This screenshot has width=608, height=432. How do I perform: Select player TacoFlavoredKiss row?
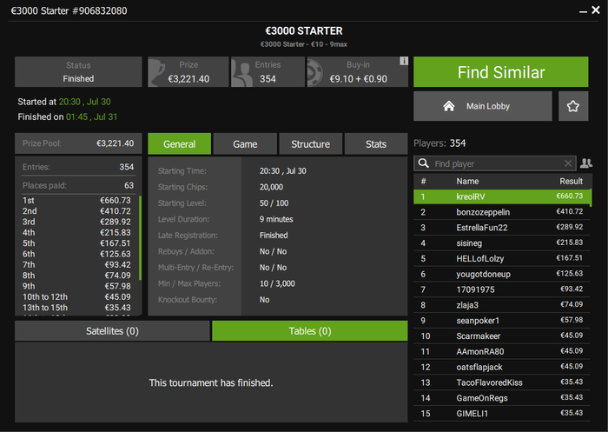point(502,382)
